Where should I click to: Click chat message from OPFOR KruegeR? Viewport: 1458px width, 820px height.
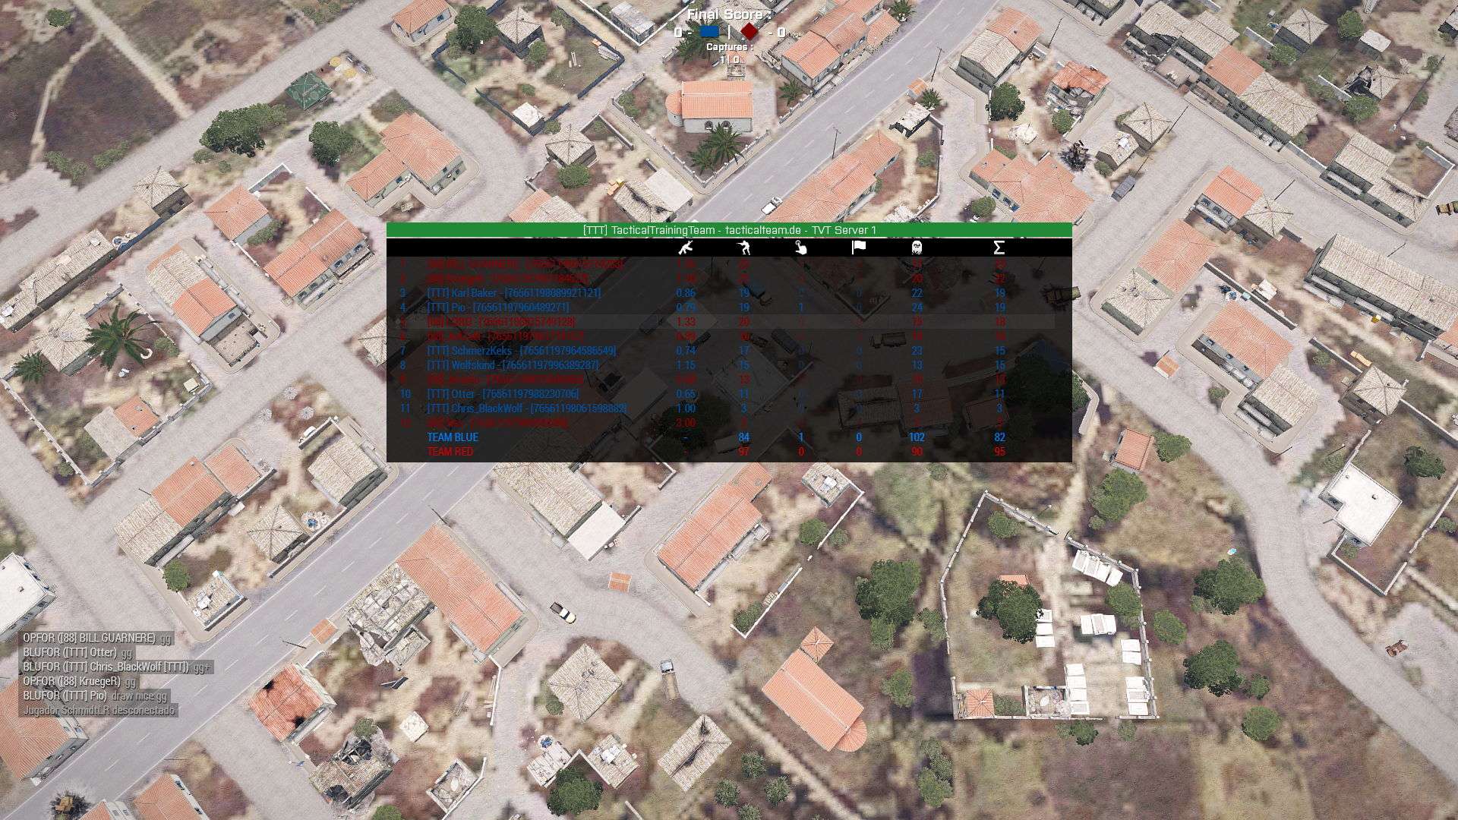[x=79, y=682]
